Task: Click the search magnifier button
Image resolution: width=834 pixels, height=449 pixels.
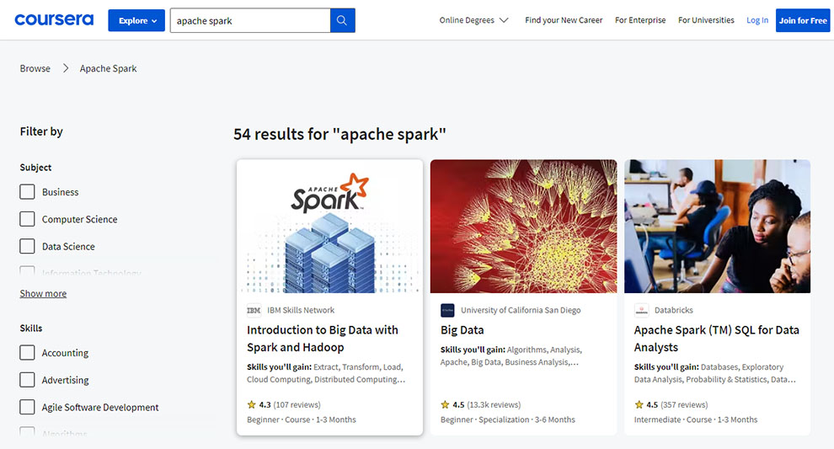Action: click(x=342, y=20)
